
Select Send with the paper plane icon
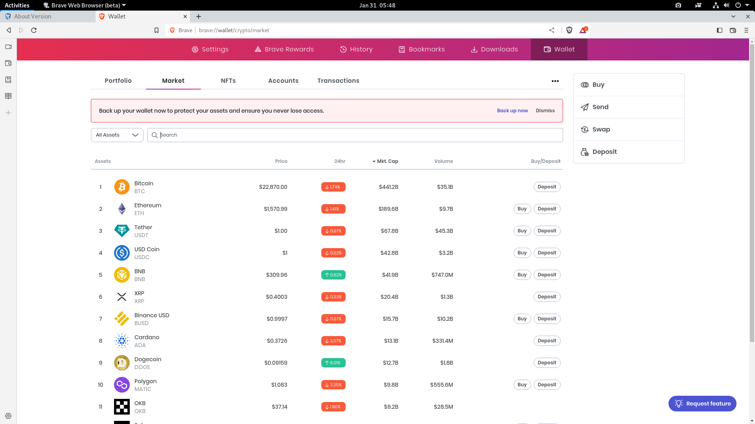[x=600, y=107]
